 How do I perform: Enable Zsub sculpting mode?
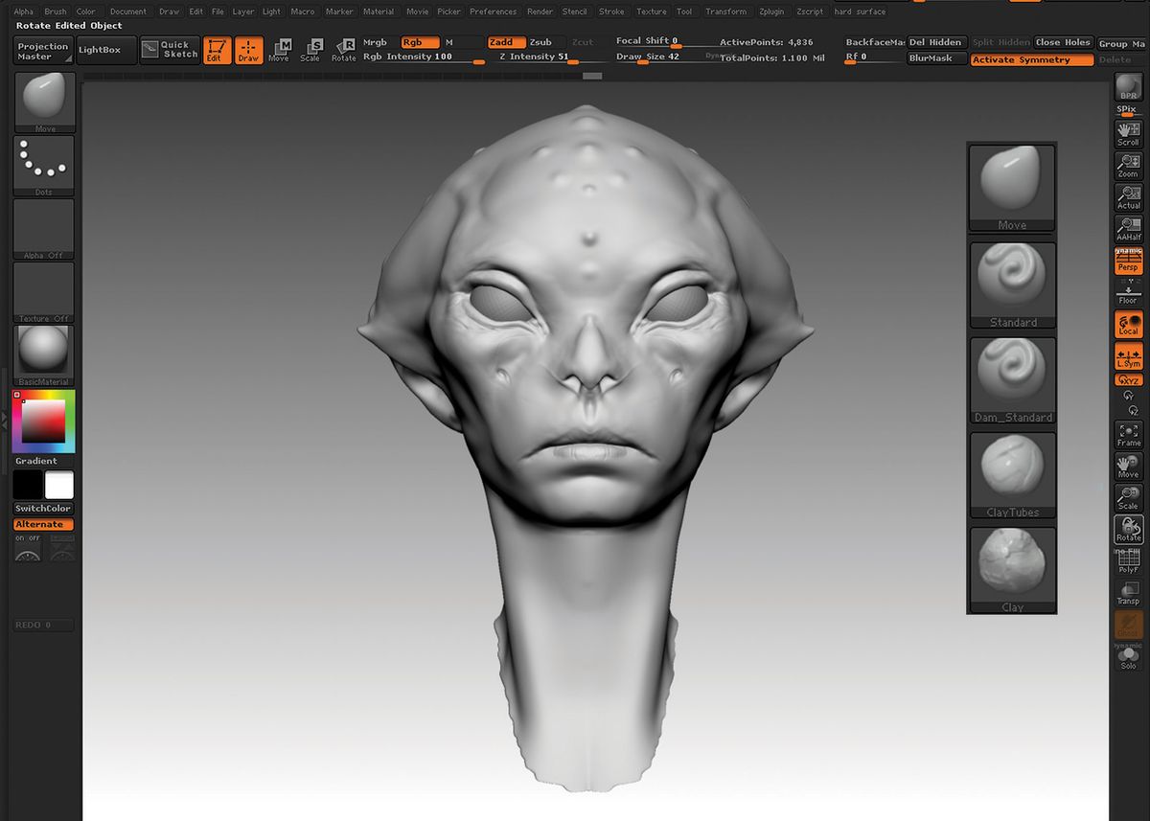[x=540, y=42]
